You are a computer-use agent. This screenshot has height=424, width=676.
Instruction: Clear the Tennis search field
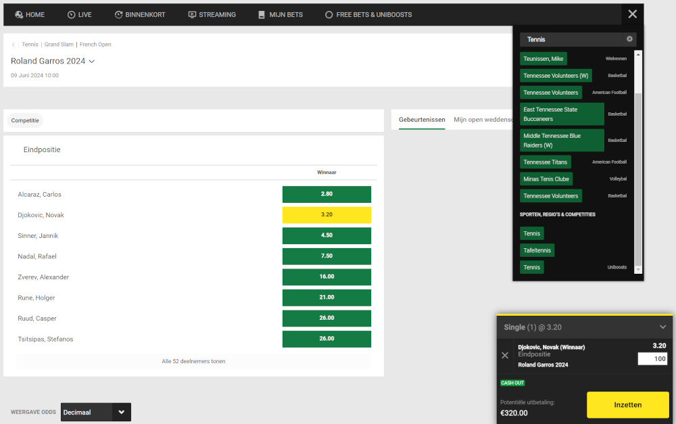(629, 39)
